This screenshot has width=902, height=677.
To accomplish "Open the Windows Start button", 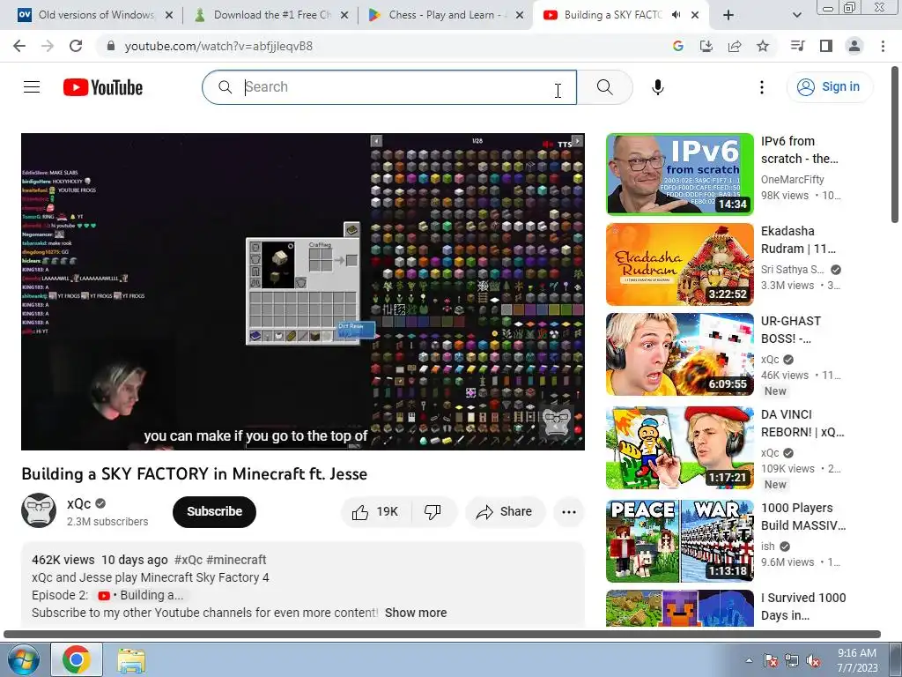I will tap(23, 659).
